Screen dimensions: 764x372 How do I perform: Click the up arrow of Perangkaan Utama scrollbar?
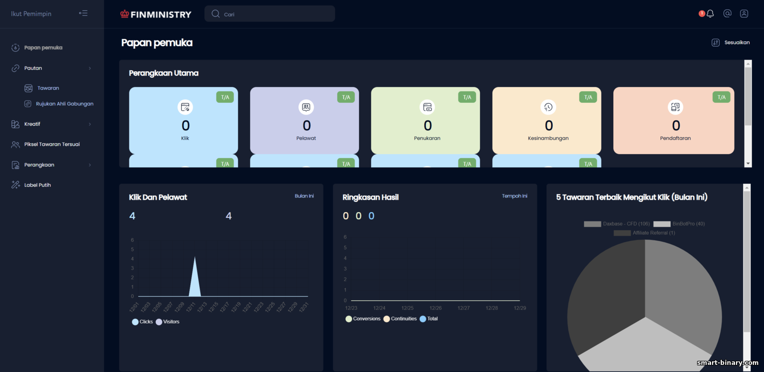click(748, 64)
